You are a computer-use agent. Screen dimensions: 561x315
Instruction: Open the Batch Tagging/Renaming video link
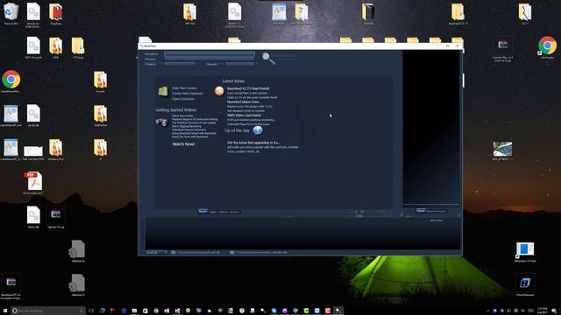187,126
